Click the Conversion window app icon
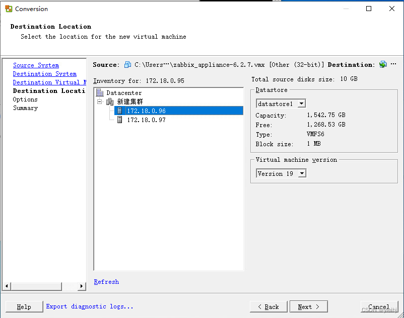 pos(9,9)
